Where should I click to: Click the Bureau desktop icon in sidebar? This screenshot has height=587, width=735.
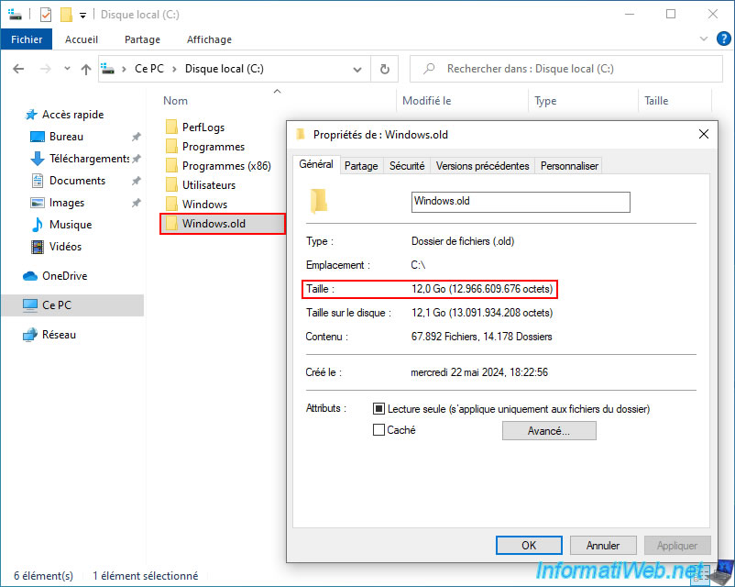pos(38,137)
